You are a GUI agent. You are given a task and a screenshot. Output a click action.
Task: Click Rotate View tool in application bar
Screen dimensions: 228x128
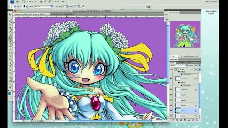pos(50,2)
